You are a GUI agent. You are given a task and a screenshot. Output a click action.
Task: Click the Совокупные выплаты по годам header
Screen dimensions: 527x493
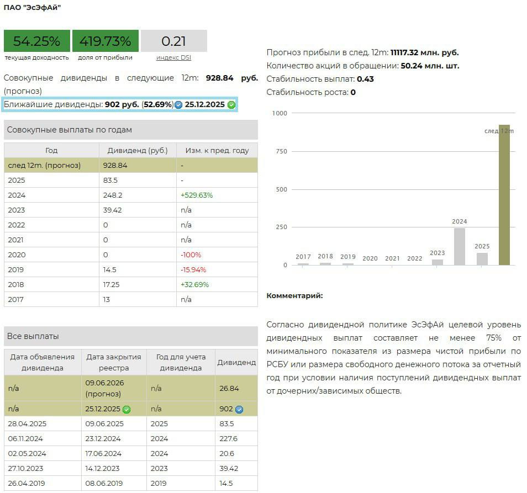[130, 130]
